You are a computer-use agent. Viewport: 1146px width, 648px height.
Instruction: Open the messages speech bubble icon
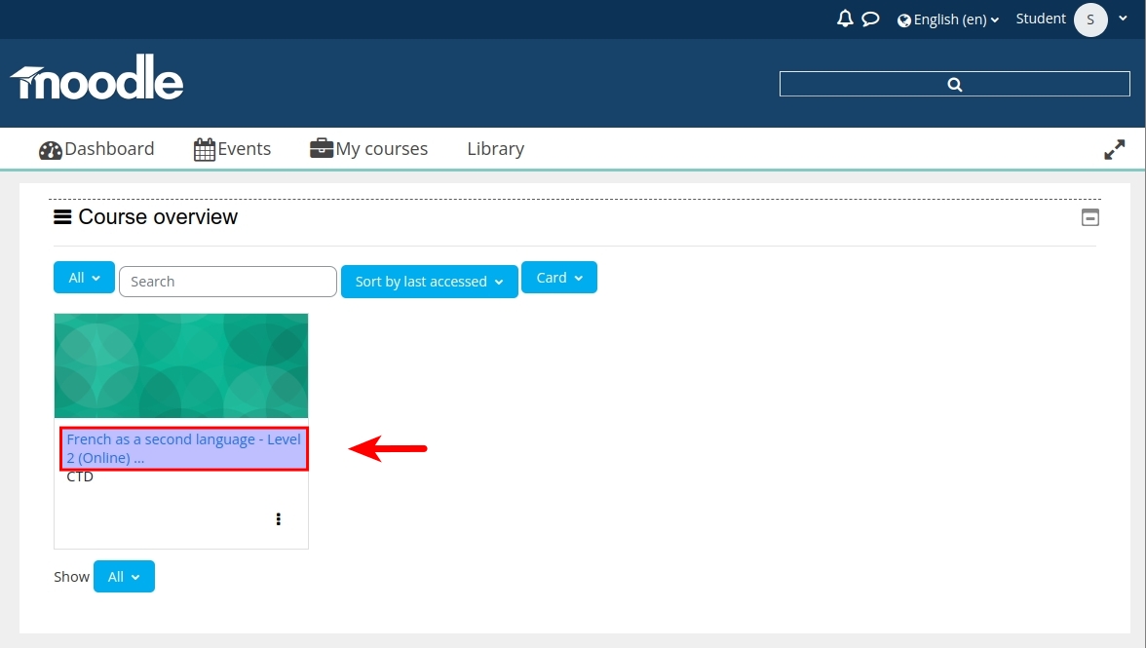click(x=869, y=19)
